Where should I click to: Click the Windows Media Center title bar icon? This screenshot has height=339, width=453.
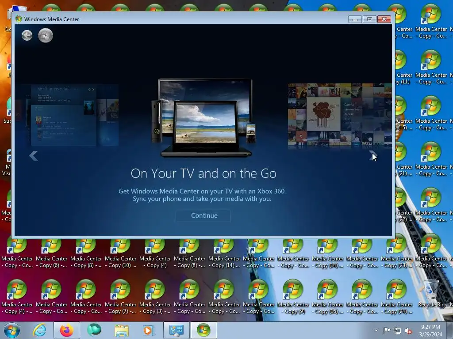(x=19, y=19)
